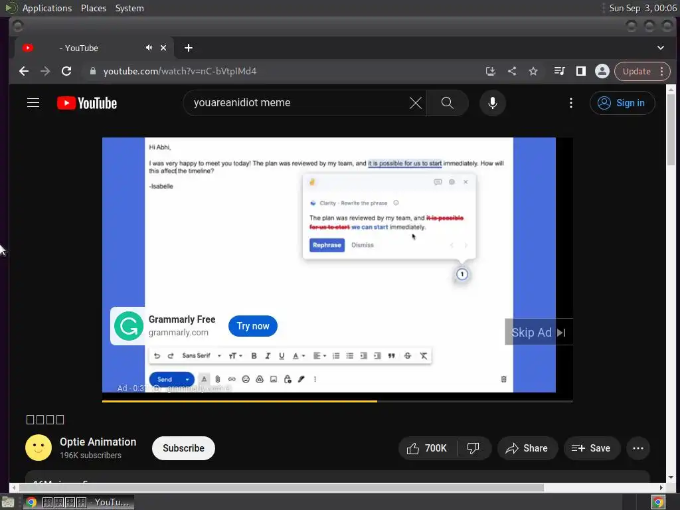
Task: Open the Chrome three-dot menu next to Update
Action: tap(662, 71)
